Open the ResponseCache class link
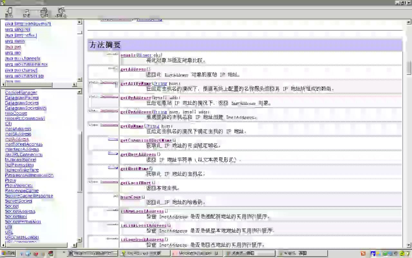 (22, 191)
